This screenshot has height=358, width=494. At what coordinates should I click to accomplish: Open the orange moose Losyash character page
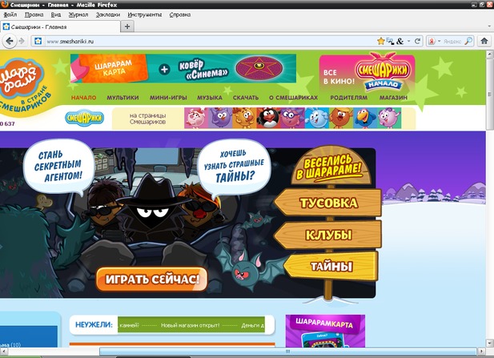coord(244,118)
